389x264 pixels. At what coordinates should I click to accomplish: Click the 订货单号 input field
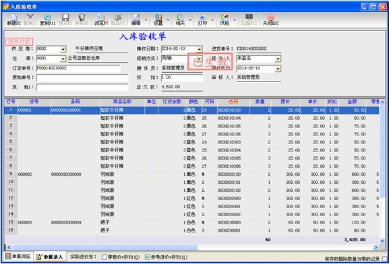(x=78, y=69)
